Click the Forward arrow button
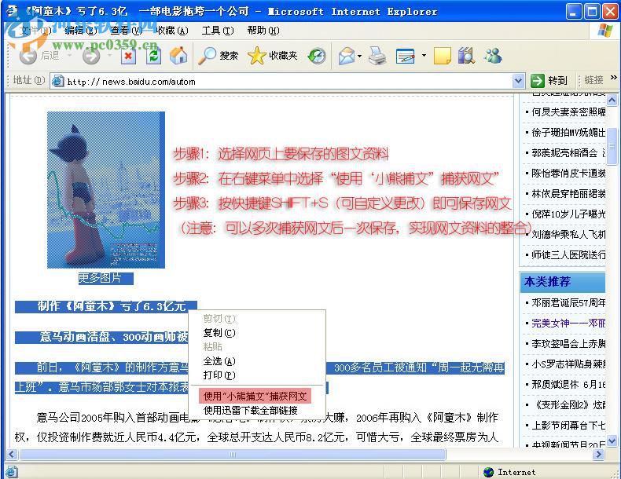This screenshot has height=479, width=621. click(91, 57)
